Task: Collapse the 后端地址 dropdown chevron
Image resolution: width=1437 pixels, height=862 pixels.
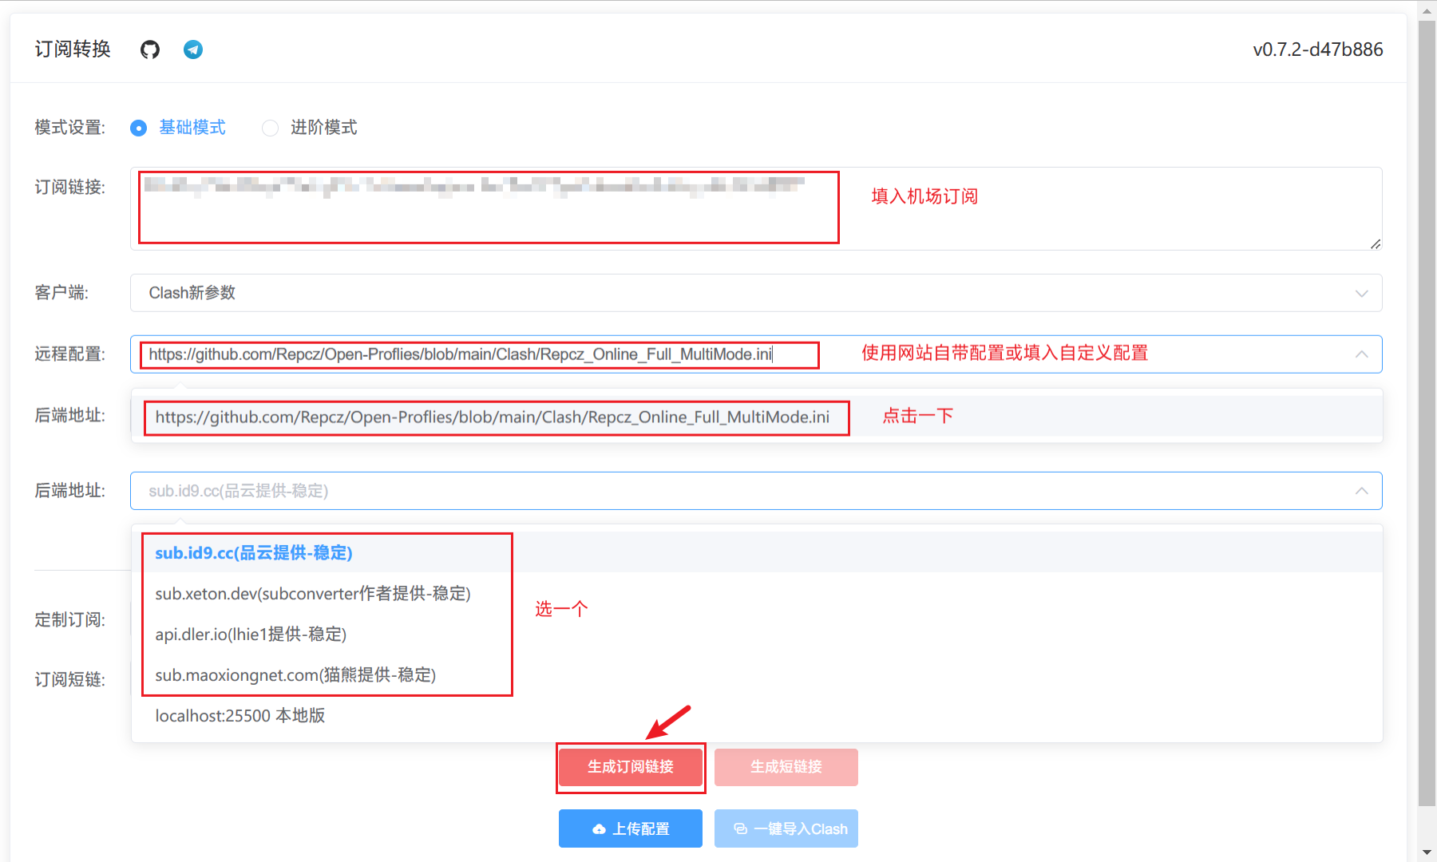Action: tap(1361, 491)
